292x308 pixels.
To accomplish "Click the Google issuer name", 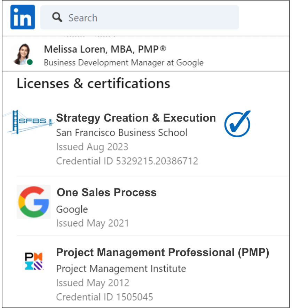I will 72,210.
